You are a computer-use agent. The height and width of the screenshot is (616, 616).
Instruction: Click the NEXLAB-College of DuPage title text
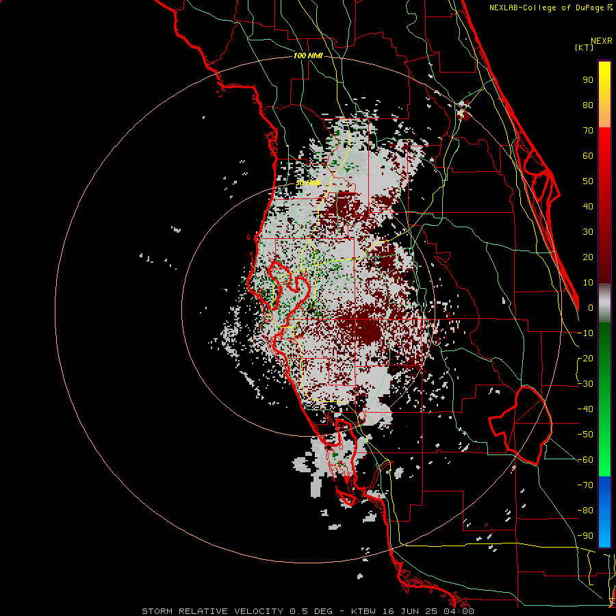click(550, 8)
